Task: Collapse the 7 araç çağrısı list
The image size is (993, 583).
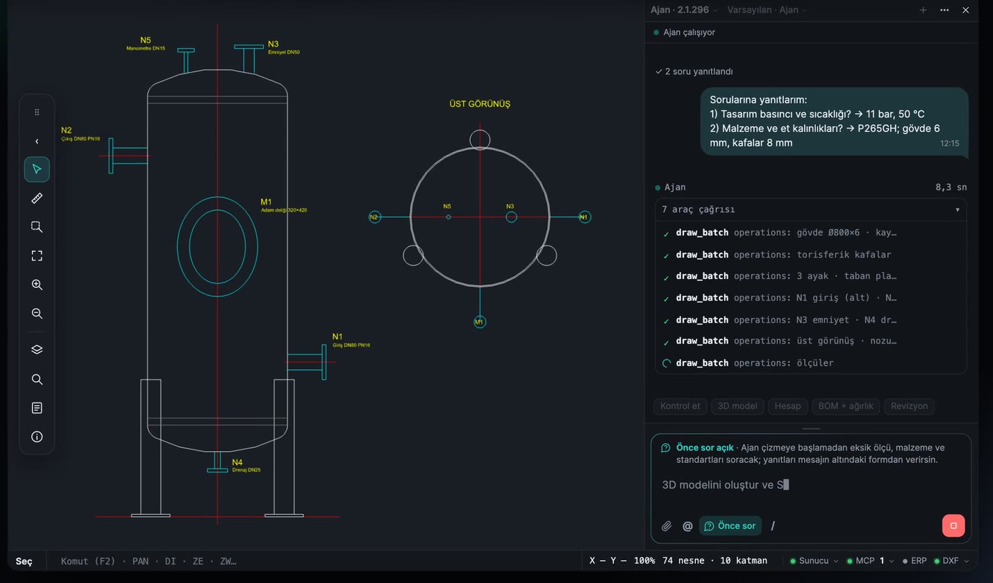Action: click(x=811, y=210)
